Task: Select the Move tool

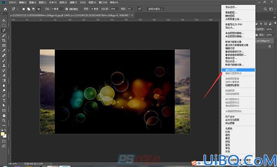Action: (x=4, y=20)
